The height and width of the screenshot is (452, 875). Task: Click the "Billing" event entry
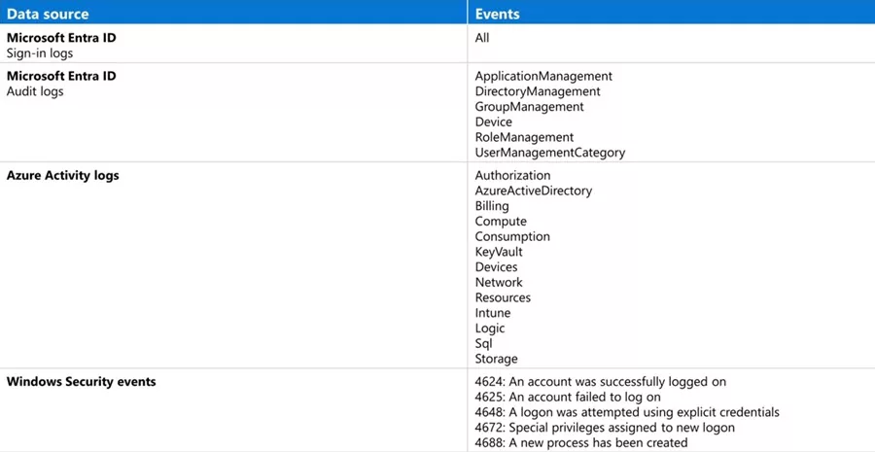(492, 206)
